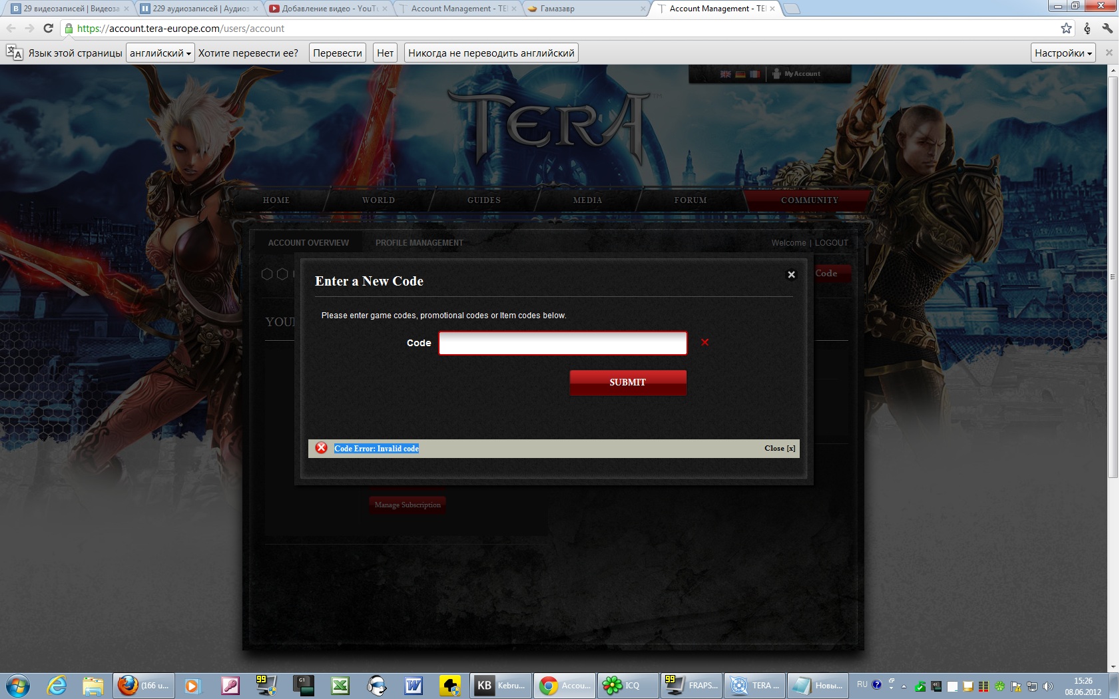The width and height of the screenshot is (1120, 699).
Task: Switch site language to French flag
Action: pyautogui.click(x=754, y=74)
